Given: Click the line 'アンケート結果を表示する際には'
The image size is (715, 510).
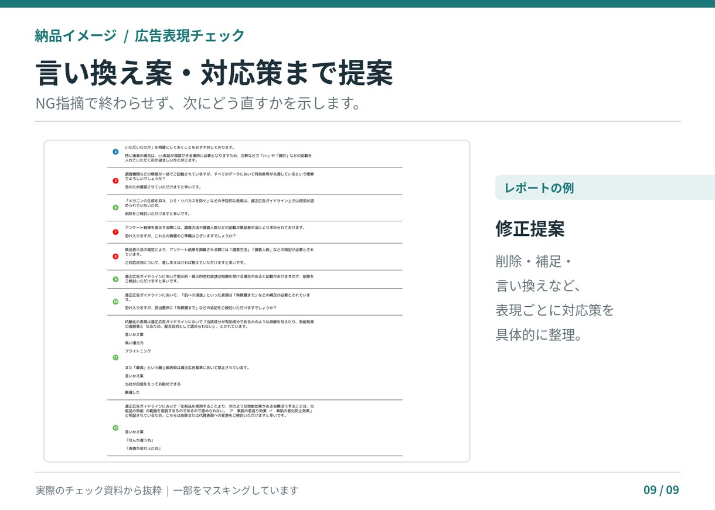Looking at the screenshot, I should click(215, 227).
